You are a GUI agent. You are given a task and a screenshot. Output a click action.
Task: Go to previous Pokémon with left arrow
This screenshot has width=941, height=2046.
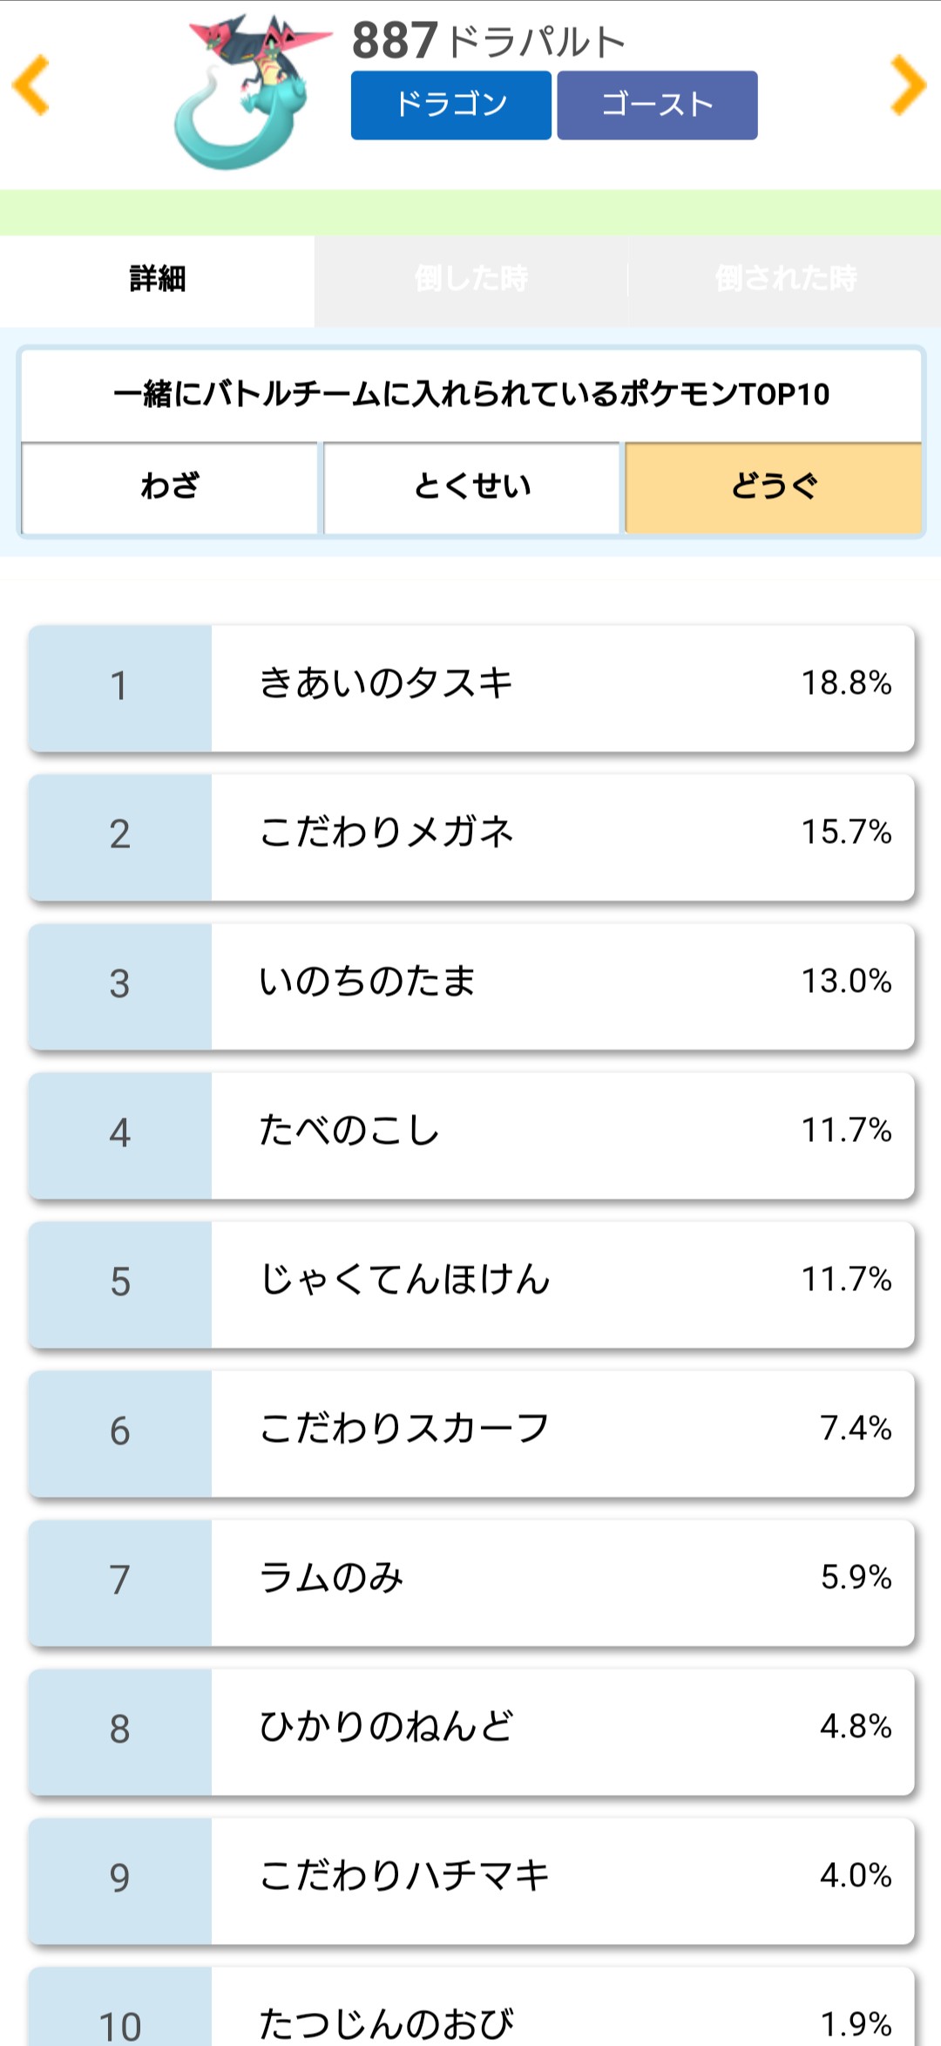coord(32,85)
